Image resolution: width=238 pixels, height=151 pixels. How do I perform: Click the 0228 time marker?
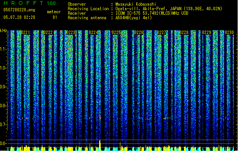pos(184,32)
